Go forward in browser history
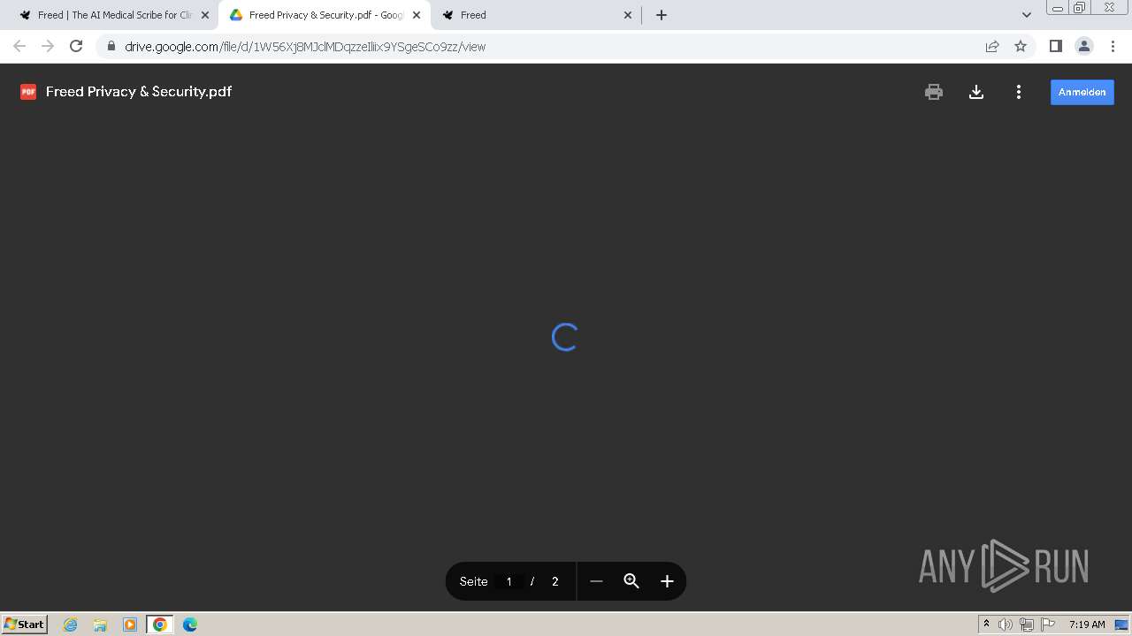The image size is (1132, 636). click(48, 46)
